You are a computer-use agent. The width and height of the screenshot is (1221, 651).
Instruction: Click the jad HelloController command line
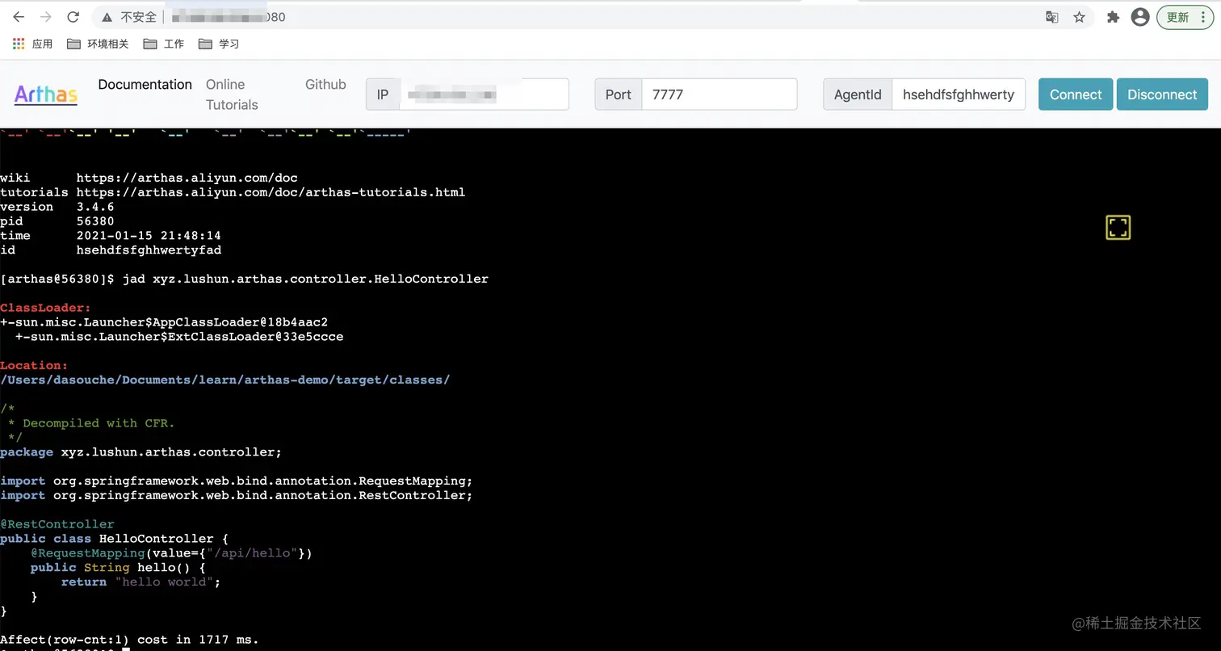[x=244, y=279]
